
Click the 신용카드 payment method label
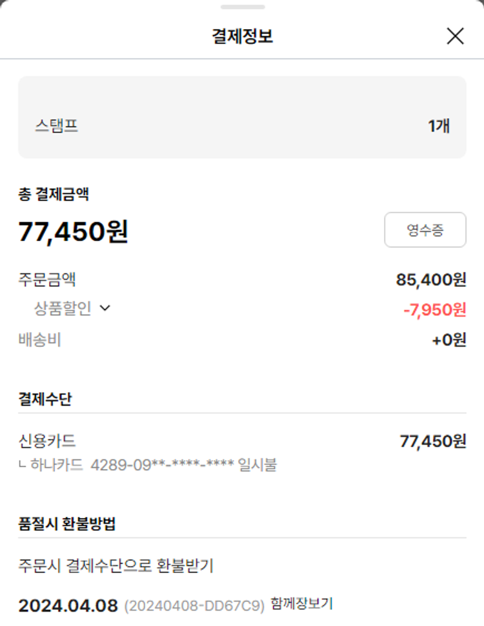click(x=47, y=441)
